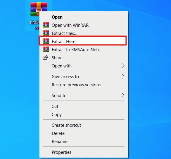
Task: Choose Restore previous versions
Action: click(84, 85)
